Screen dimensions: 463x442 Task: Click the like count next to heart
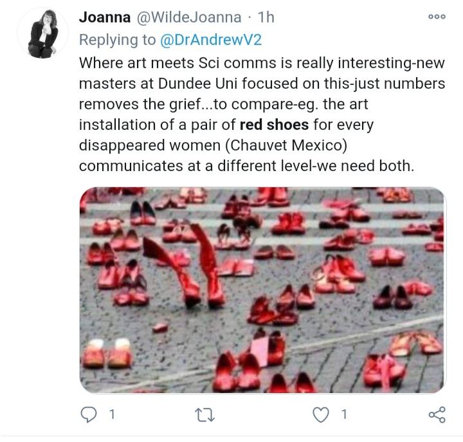[x=344, y=414]
